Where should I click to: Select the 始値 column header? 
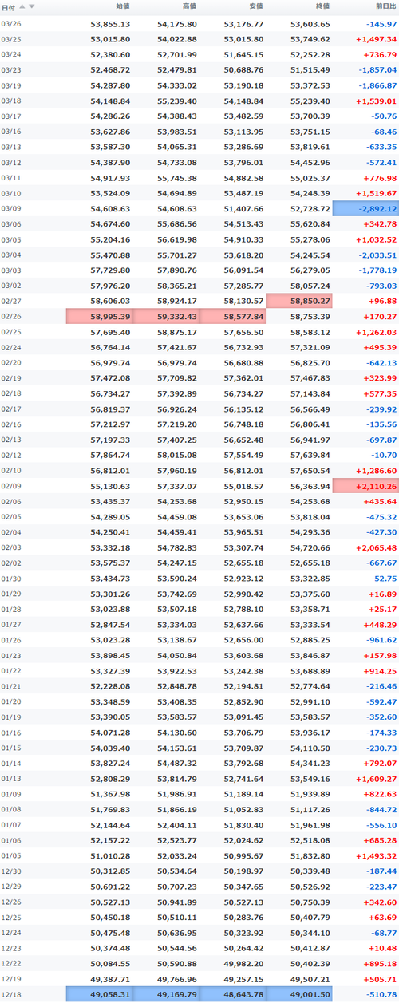(x=123, y=6)
